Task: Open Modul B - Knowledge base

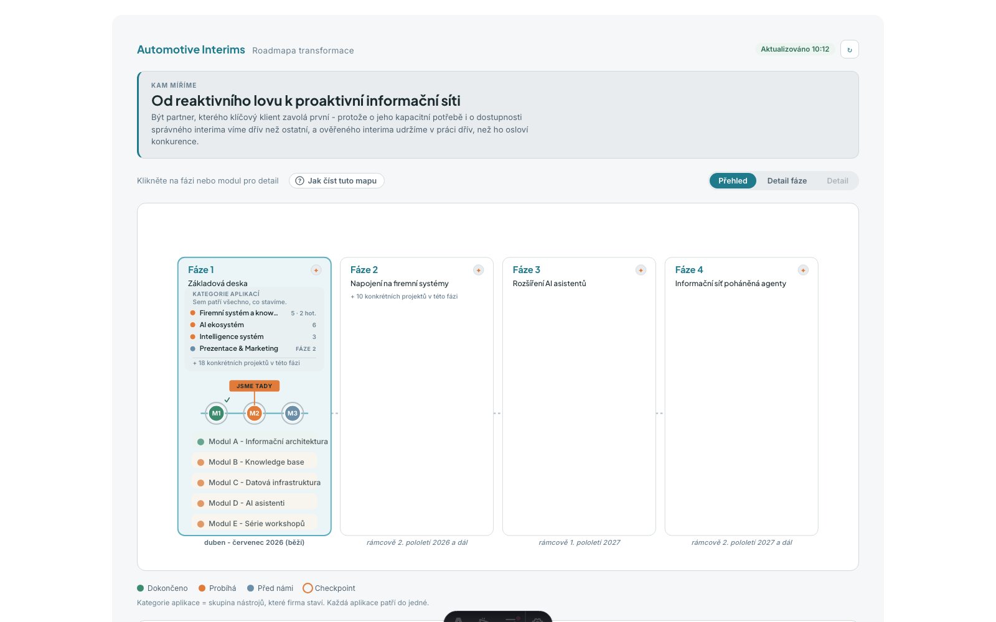Action: (x=254, y=462)
